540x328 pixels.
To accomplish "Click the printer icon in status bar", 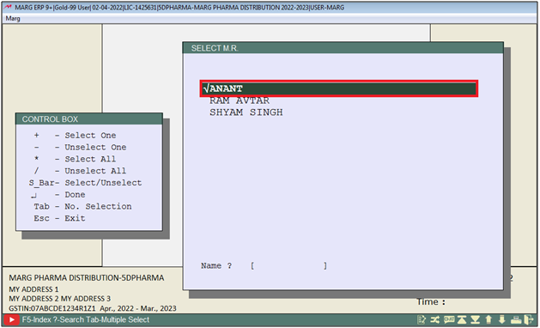I will pos(516,319).
